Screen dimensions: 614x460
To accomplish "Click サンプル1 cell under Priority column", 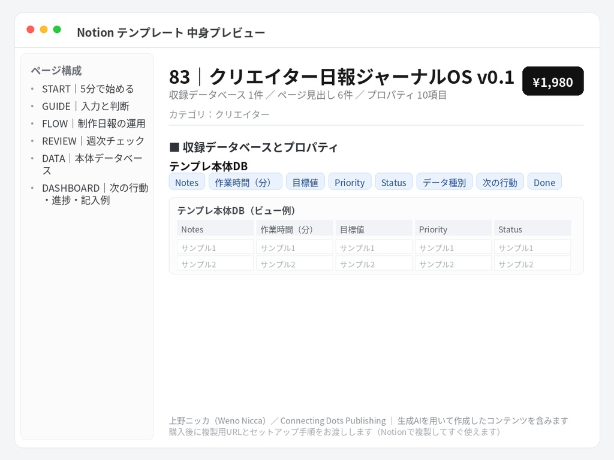I will coord(453,247).
